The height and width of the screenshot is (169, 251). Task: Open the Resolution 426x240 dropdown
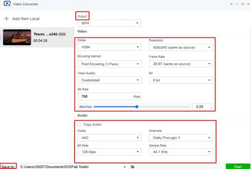point(181,48)
